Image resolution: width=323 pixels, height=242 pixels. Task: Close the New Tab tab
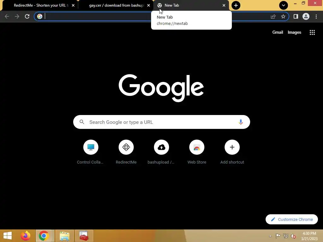click(224, 5)
